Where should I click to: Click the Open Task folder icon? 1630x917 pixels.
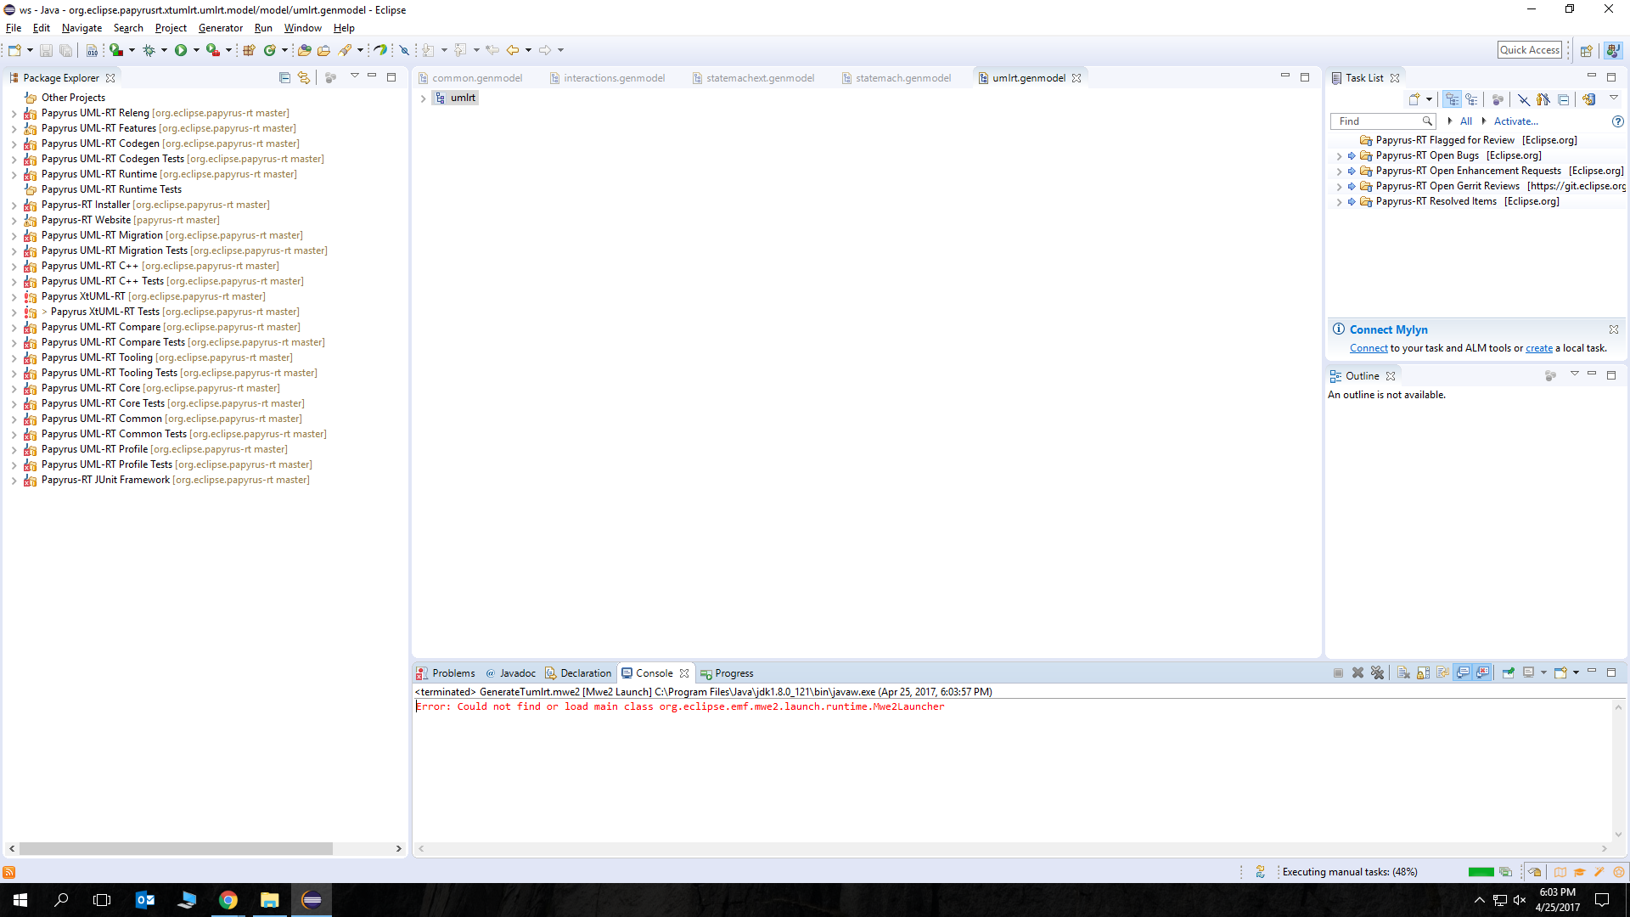tap(323, 50)
